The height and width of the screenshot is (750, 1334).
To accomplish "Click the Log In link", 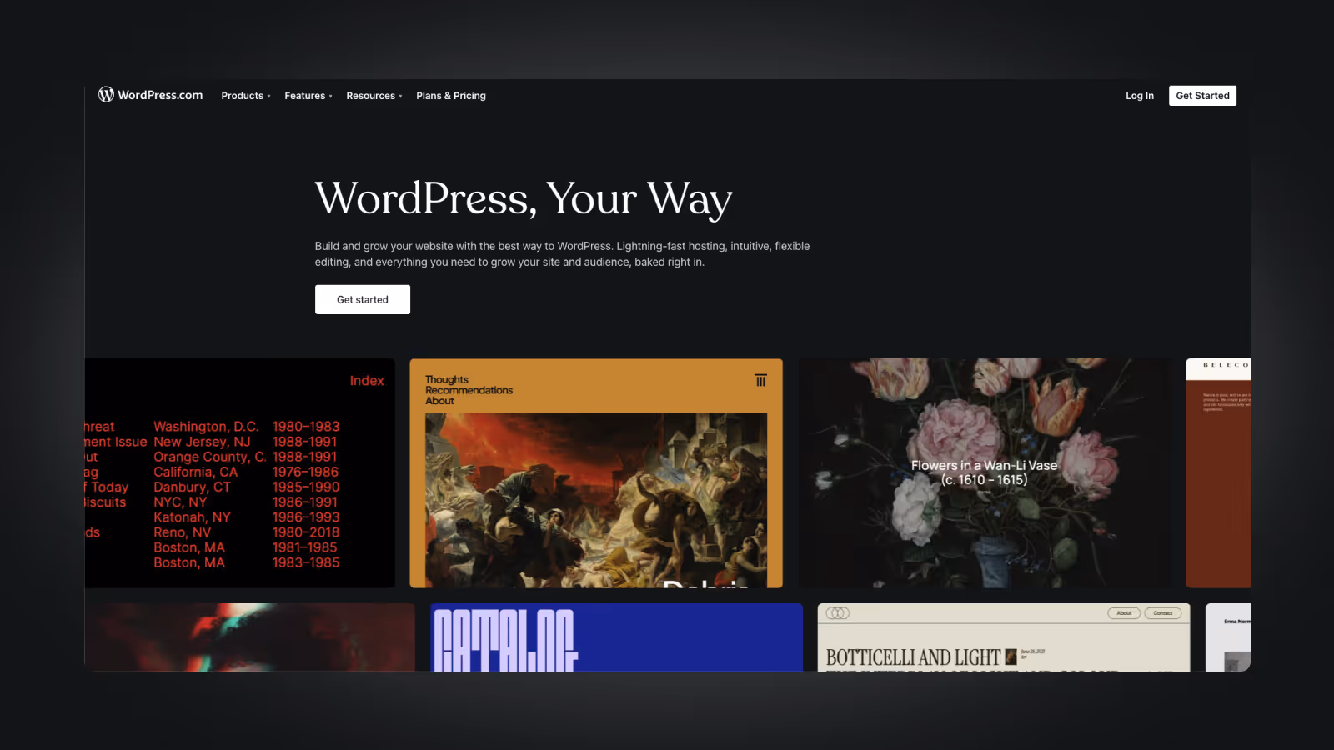I will (1140, 96).
